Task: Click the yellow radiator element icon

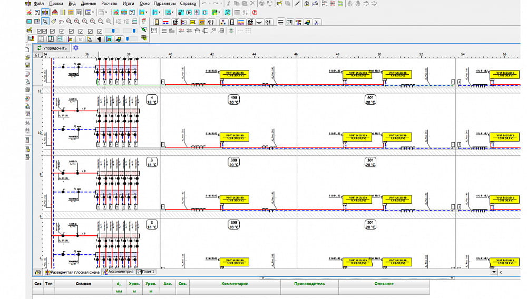Action: click(x=193, y=22)
